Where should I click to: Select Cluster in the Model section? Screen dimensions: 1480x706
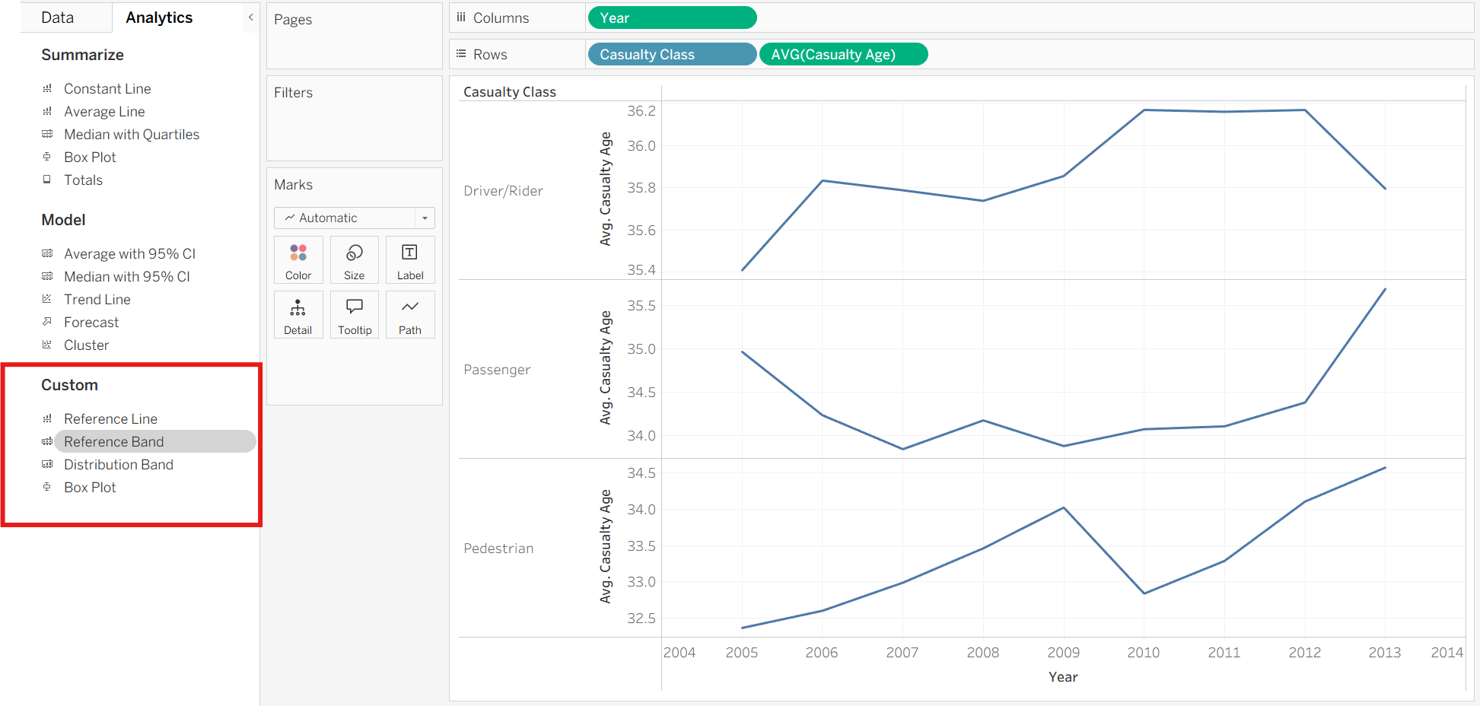tap(86, 345)
